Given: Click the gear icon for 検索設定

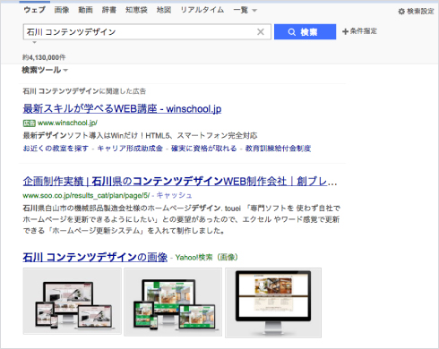Looking at the screenshot, I should (401, 12).
